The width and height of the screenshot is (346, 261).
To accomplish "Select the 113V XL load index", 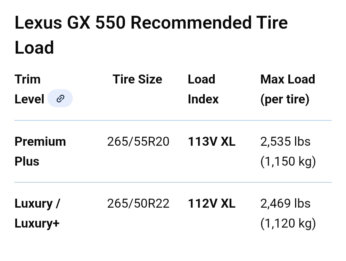I will pos(211,142).
